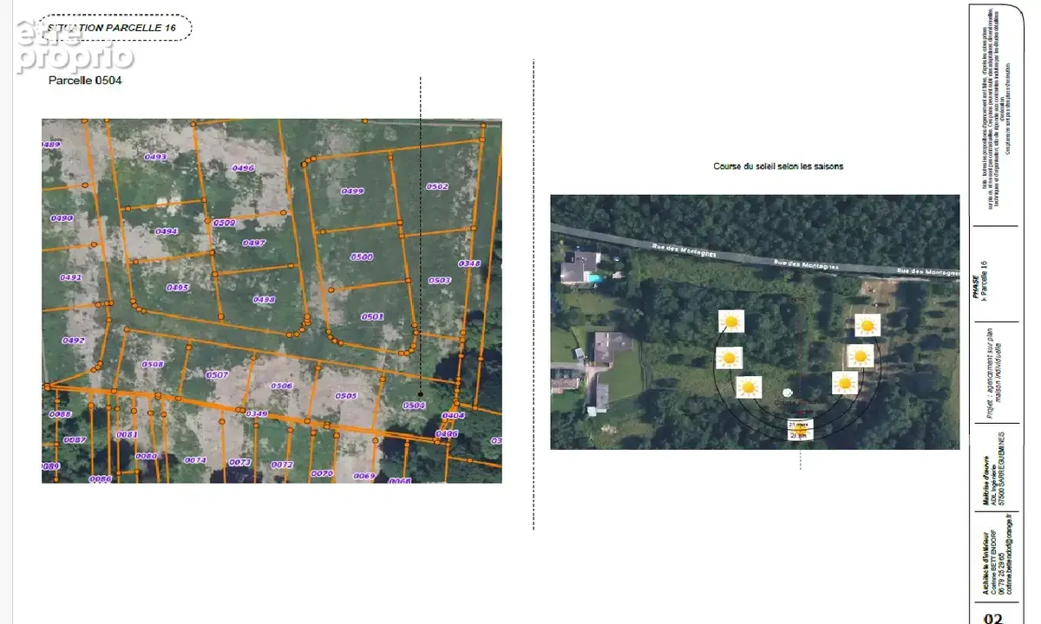Select the 'Course du soleil selon les saisons' caption
Image resolution: width=1041 pixels, height=624 pixels.
[778, 166]
